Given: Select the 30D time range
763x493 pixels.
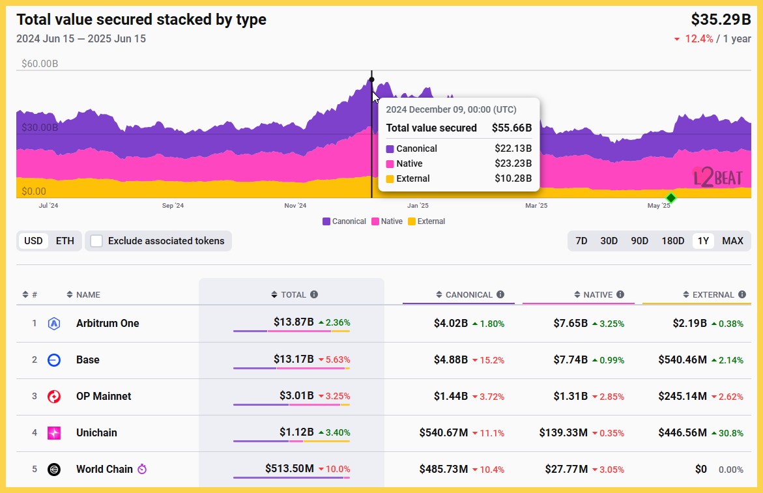Looking at the screenshot, I should pyautogui.click(x=609, y=241).
